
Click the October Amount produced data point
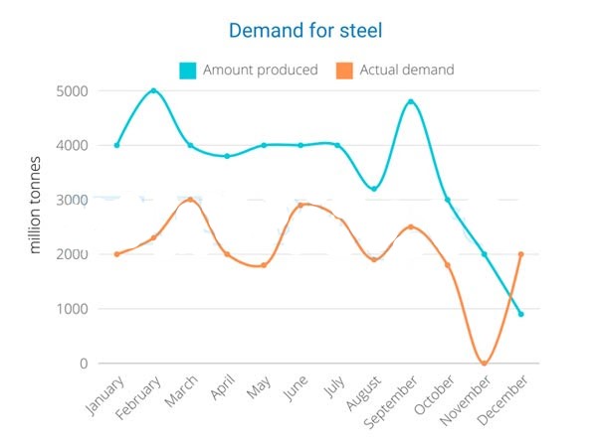[x=448, y=200]
